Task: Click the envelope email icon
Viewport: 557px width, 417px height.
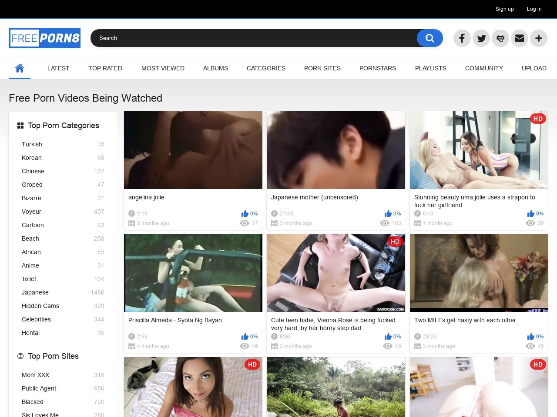Action: click(519, 38)
